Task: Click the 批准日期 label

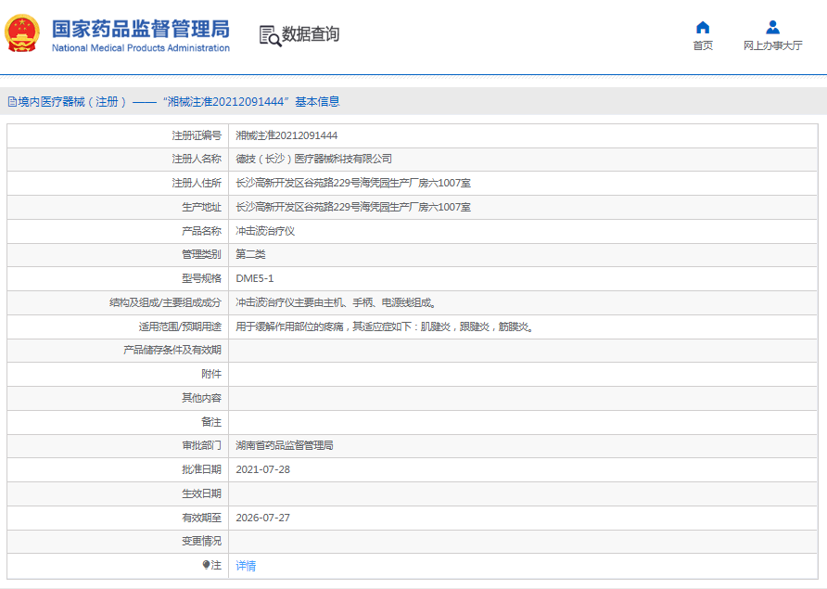Action: [201, 469]
